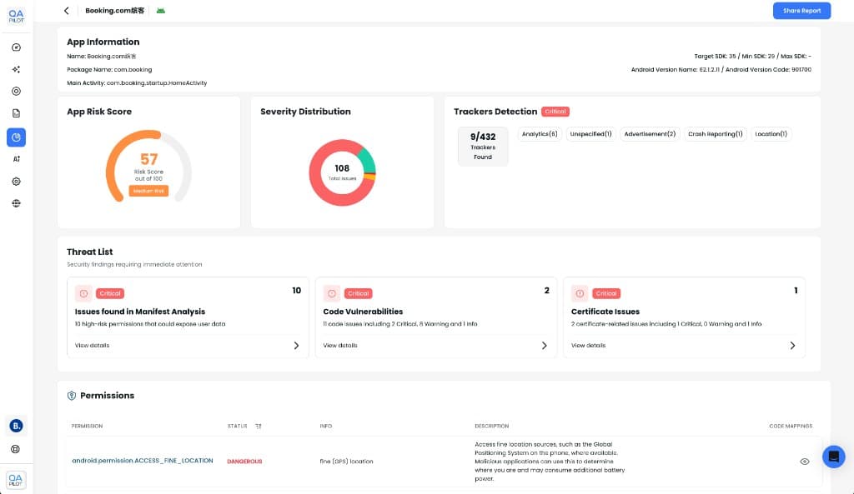Screen dimensions: 854x494
Task: Open the chat bubble at bottom right
Action: [833, 457]
